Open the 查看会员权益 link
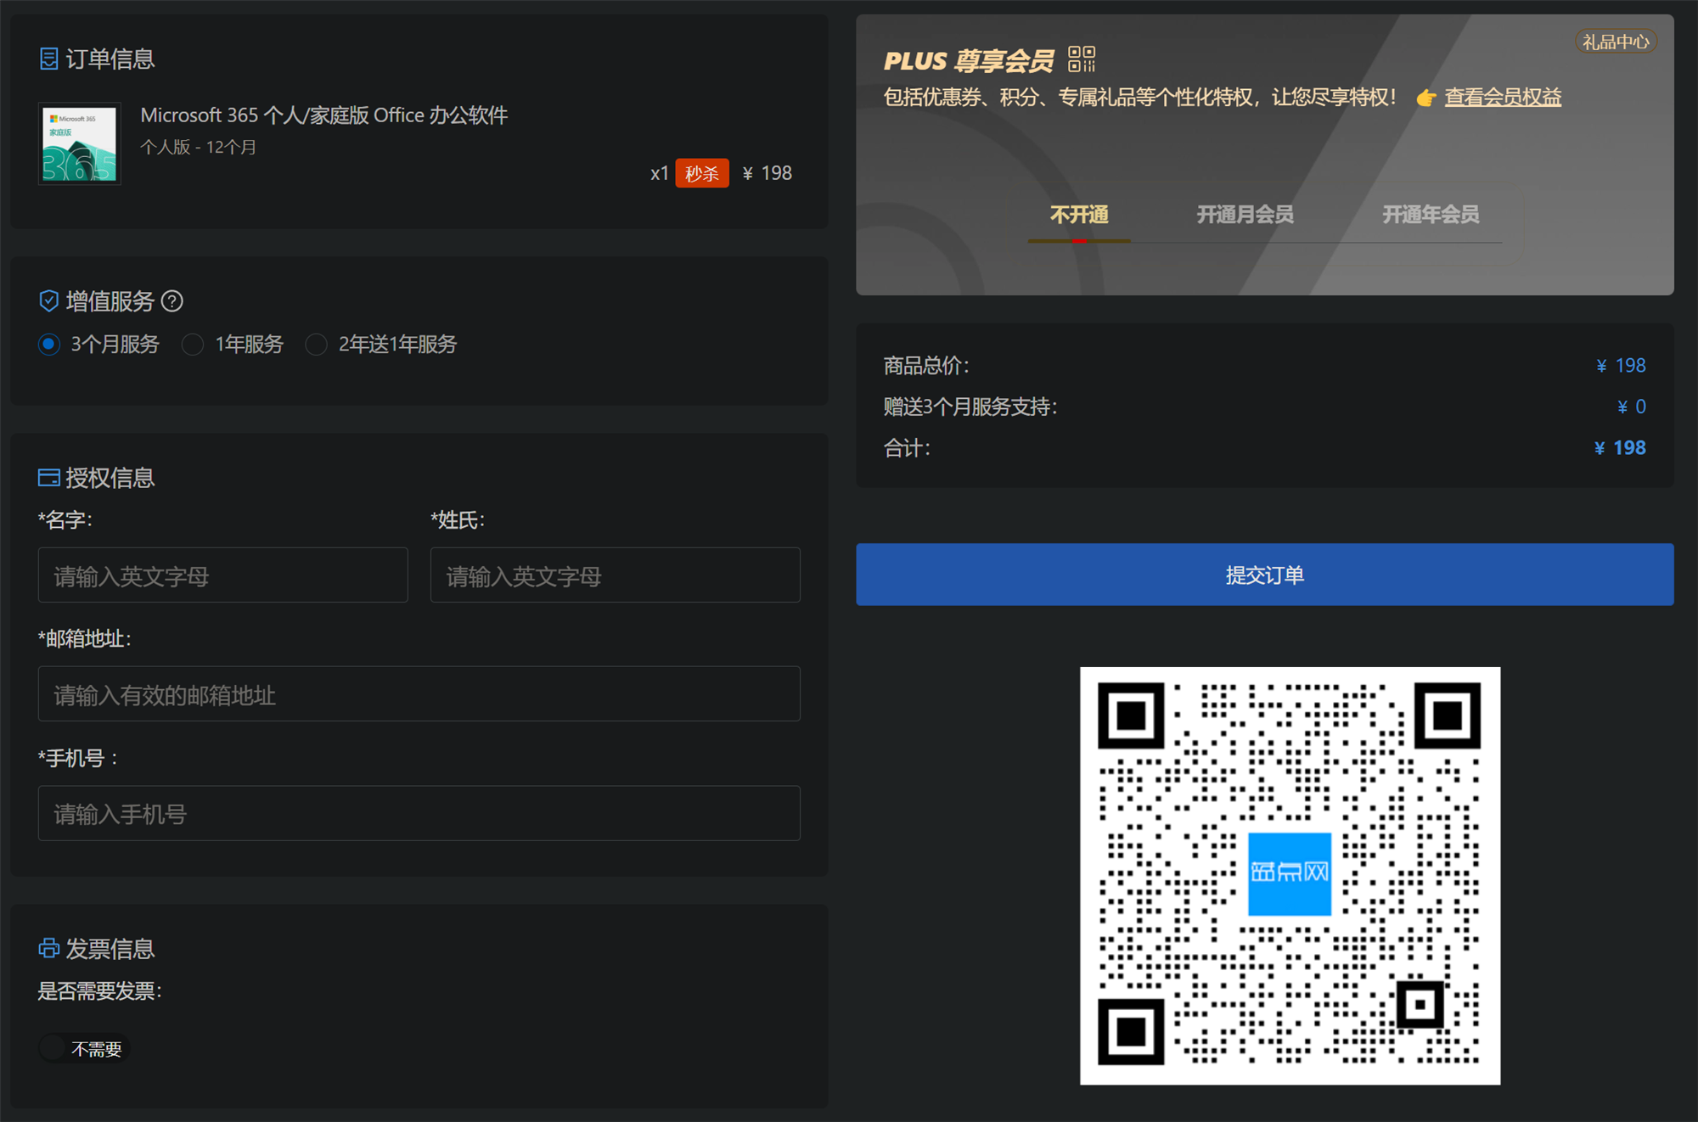1698x1122 pixels. (x=1503, y=98)
